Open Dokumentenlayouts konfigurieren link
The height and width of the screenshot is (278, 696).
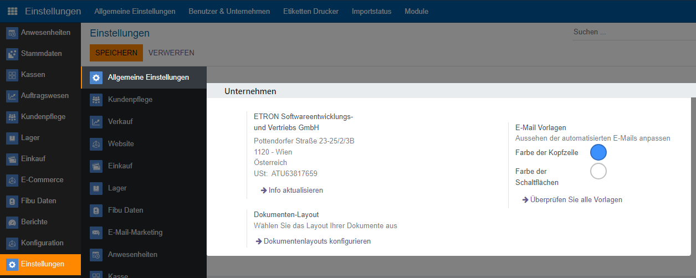pyautogui.click(x=317, y=241)
